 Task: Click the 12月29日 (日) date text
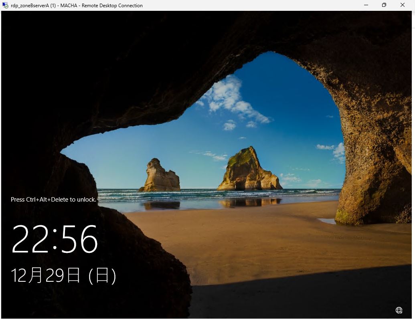[x=63, y=276]
